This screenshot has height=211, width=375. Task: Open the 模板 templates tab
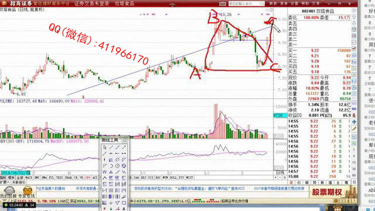pos(11,177)
